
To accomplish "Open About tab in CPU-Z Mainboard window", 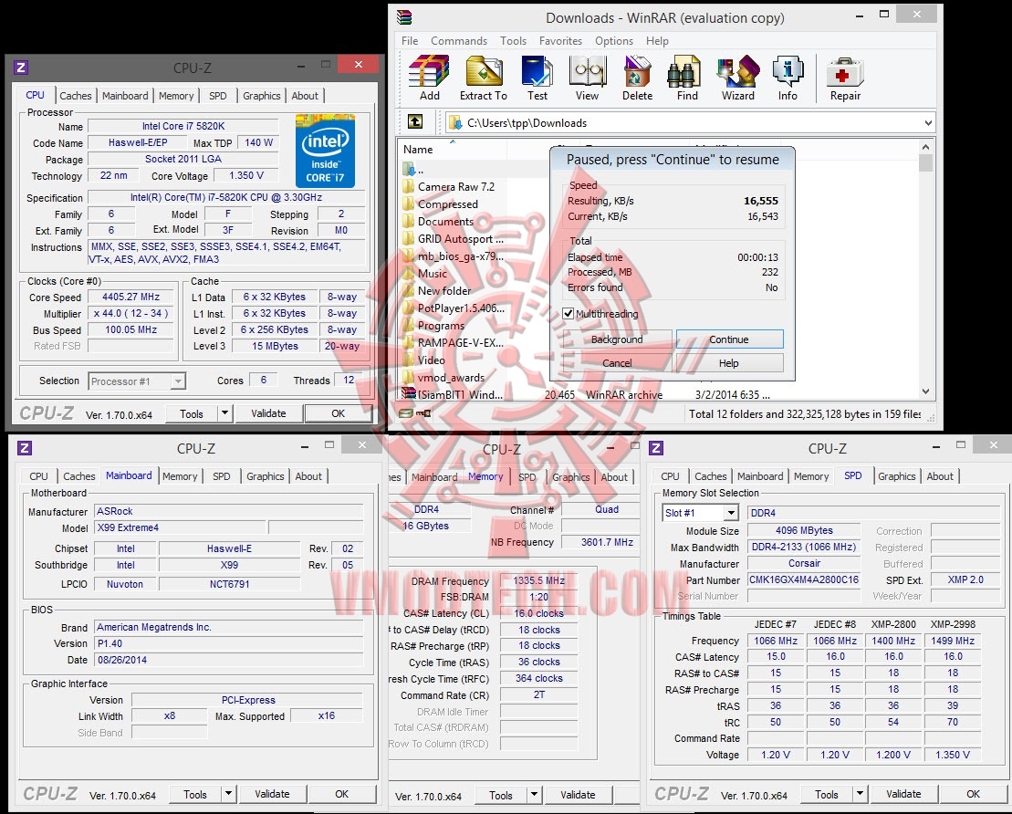I will [x=308, y=476].
